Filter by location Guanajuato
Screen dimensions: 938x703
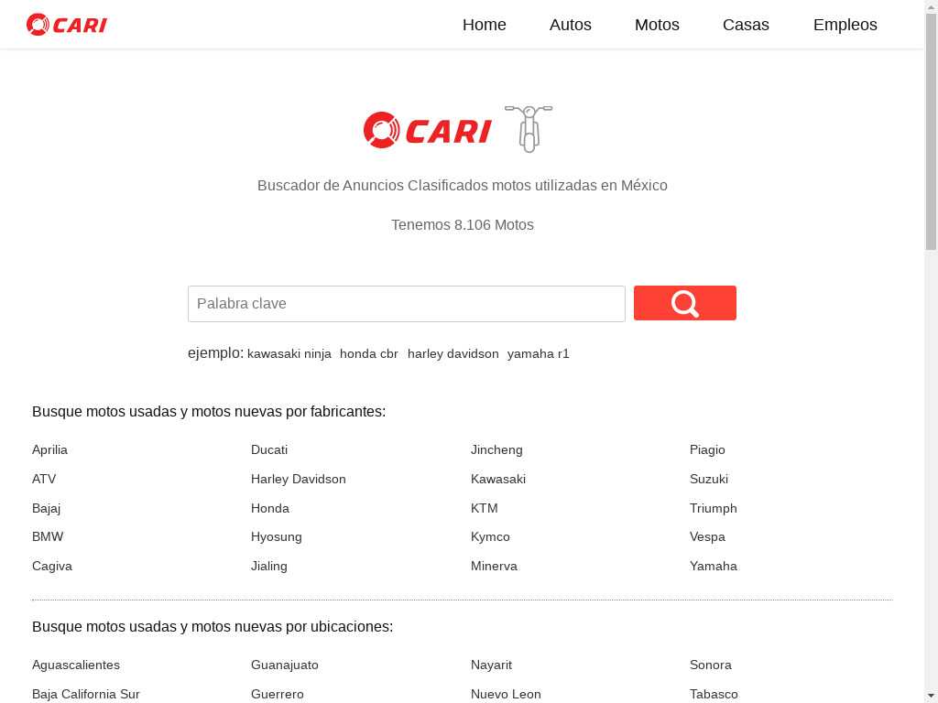285,665
